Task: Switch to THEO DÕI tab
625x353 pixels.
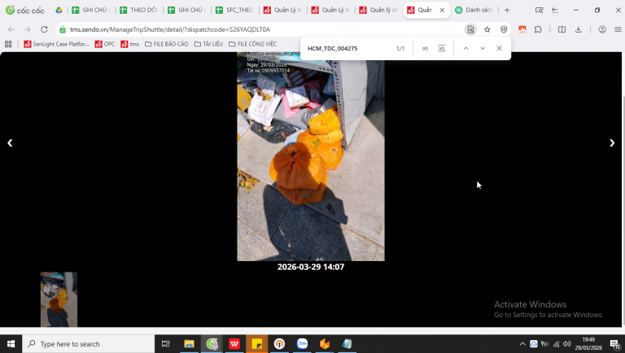Action: [139, 10]
